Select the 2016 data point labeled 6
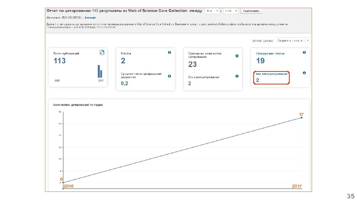The height and width of the screenshot is (200, 357). click(63, 182)
